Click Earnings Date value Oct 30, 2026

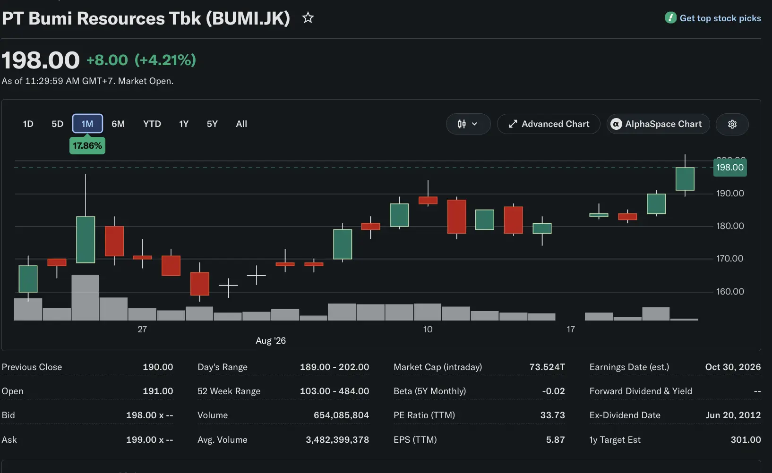[x=733, y=367]
